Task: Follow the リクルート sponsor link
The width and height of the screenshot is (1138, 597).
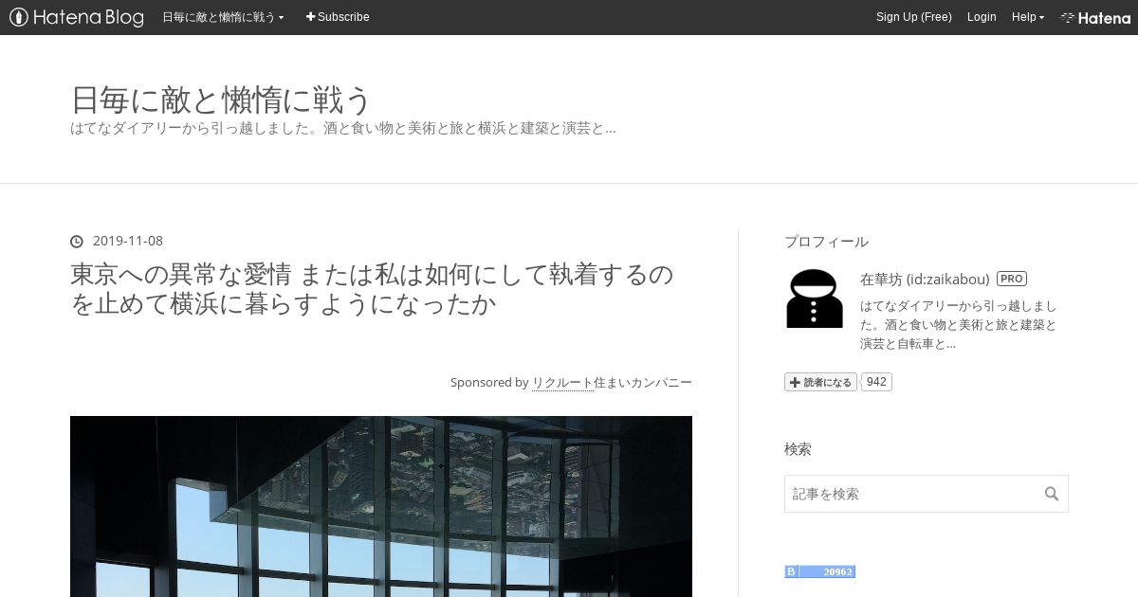Action: [x=562, y=383]
